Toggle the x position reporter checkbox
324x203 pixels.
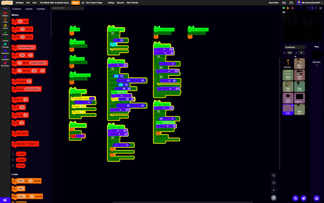tap(13, 154)
